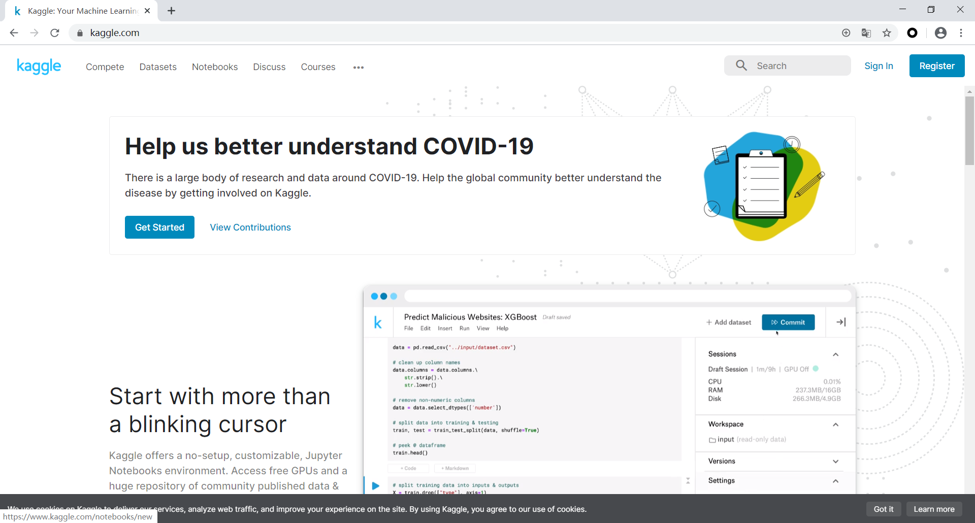Close the Kaggle tab
This screenshot has width=975, height=523.
coord(147,11)
